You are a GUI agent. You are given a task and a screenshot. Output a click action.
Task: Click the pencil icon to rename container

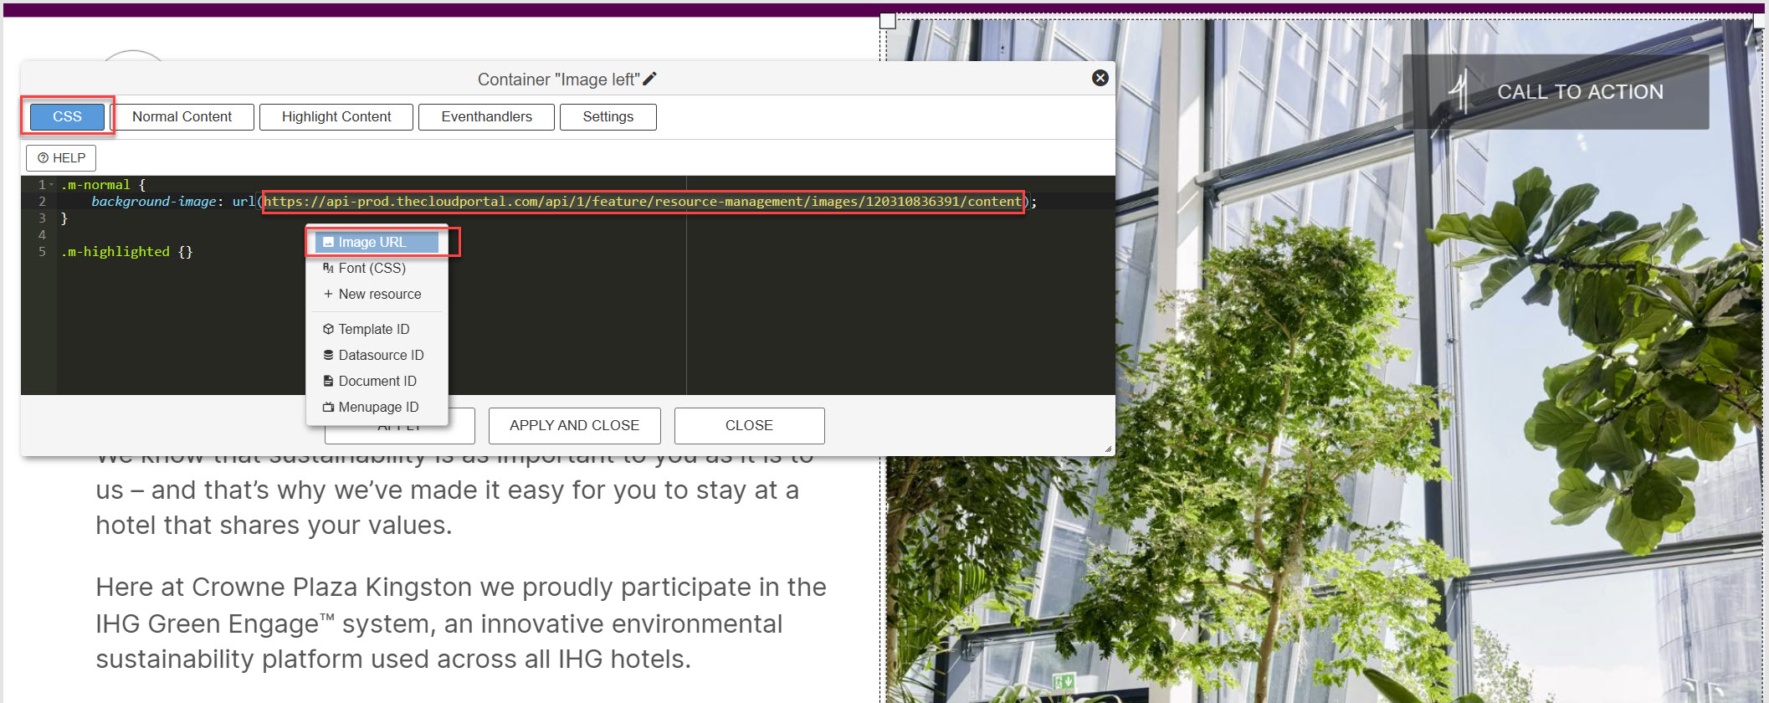(x=650, y=79)
